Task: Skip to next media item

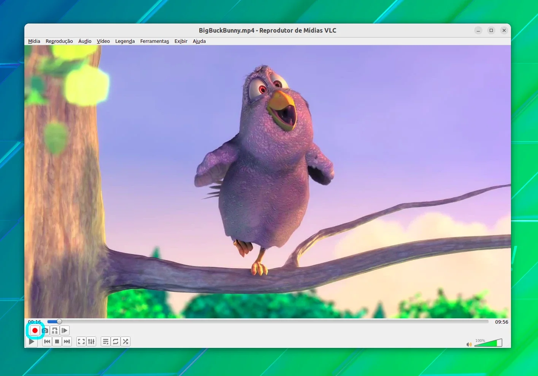Action: (67, 341)
